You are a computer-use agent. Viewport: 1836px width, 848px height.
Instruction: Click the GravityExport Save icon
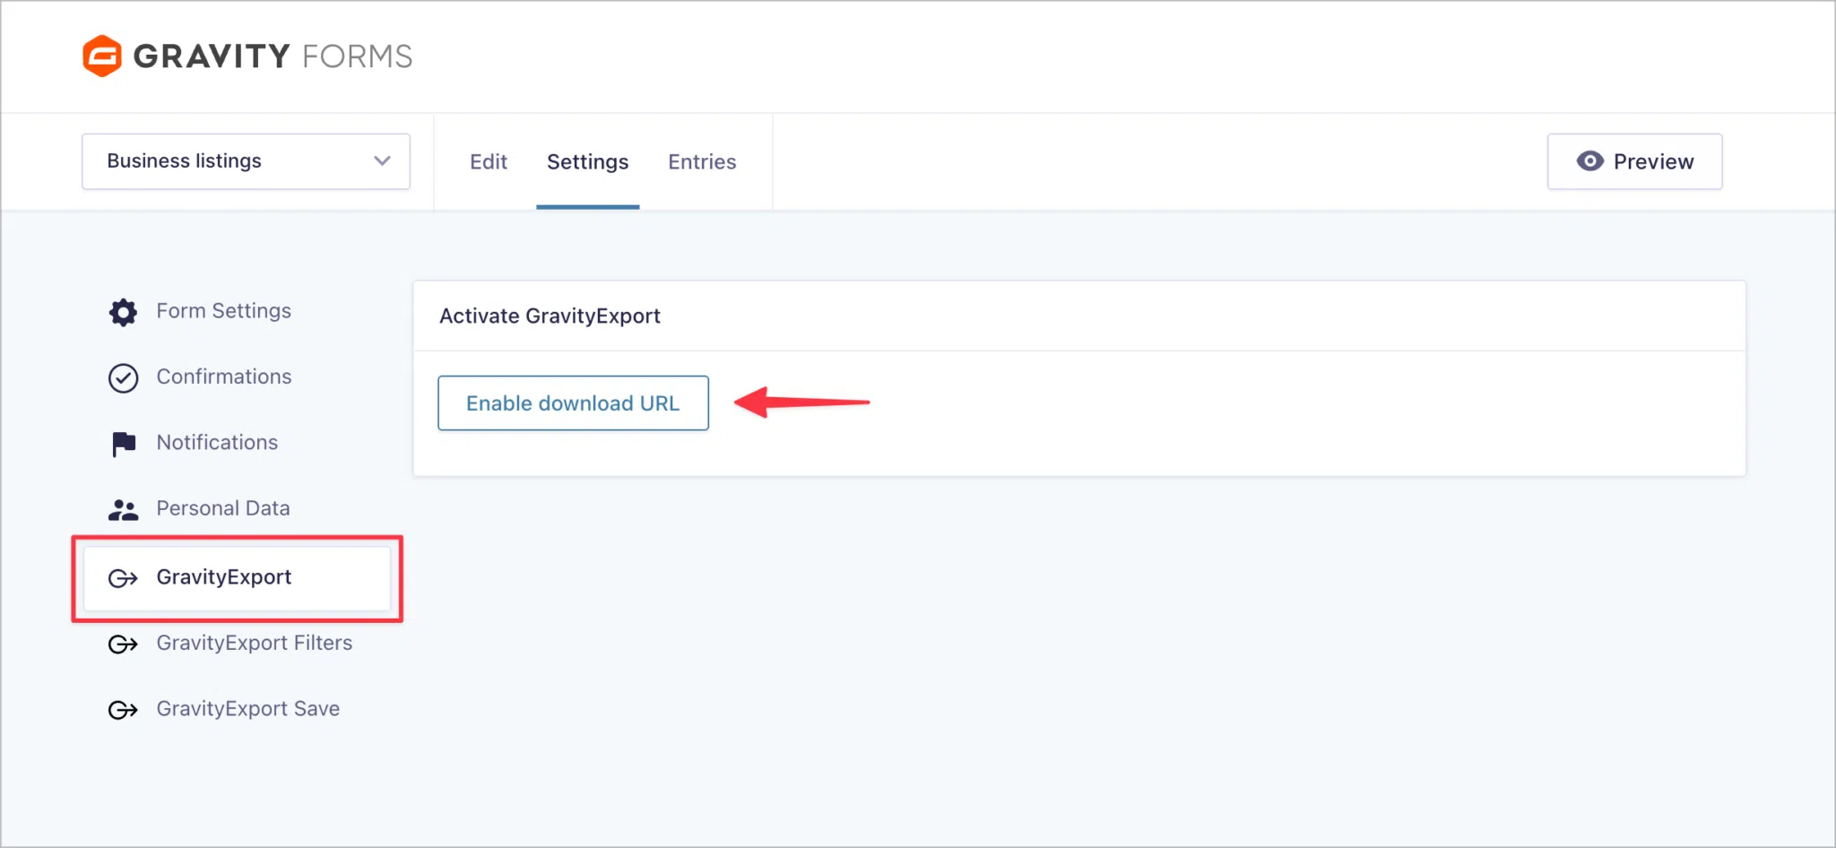(123, 710)
